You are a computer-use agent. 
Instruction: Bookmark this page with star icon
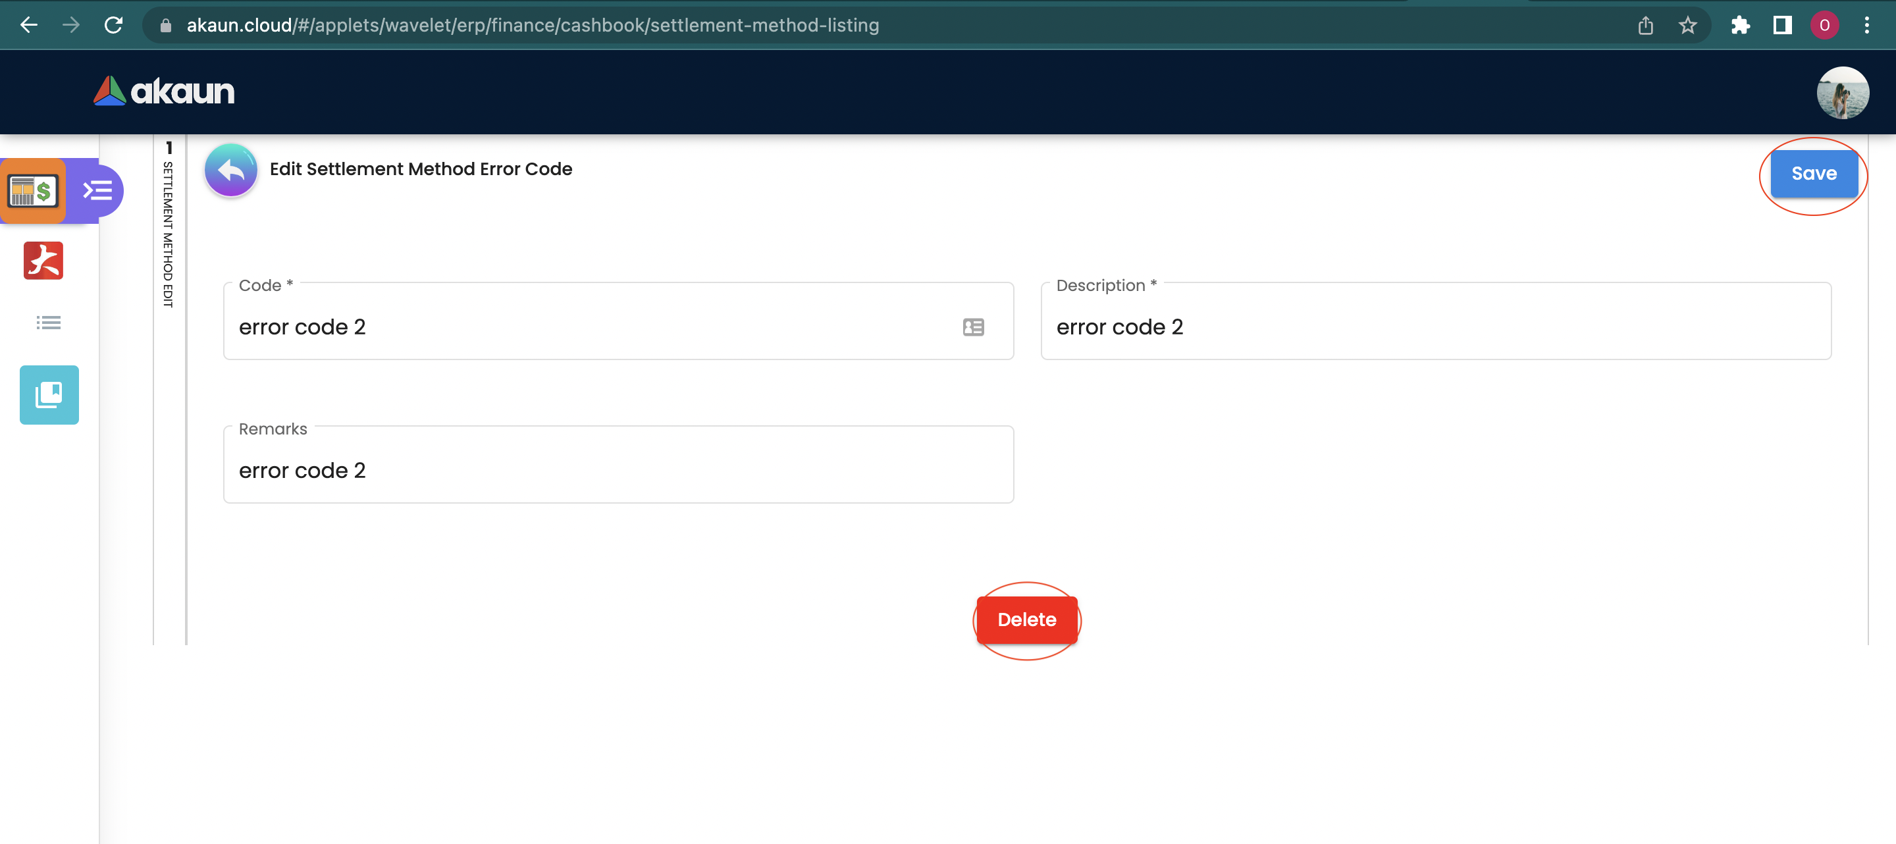(x=1687, y=26)
